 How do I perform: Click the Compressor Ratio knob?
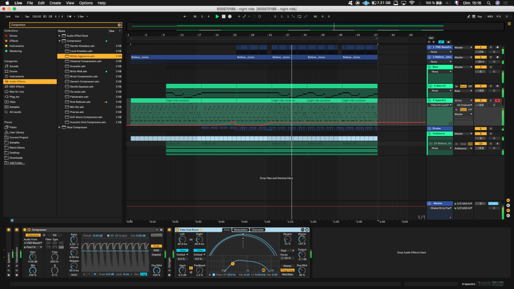[x=74, y=239]
